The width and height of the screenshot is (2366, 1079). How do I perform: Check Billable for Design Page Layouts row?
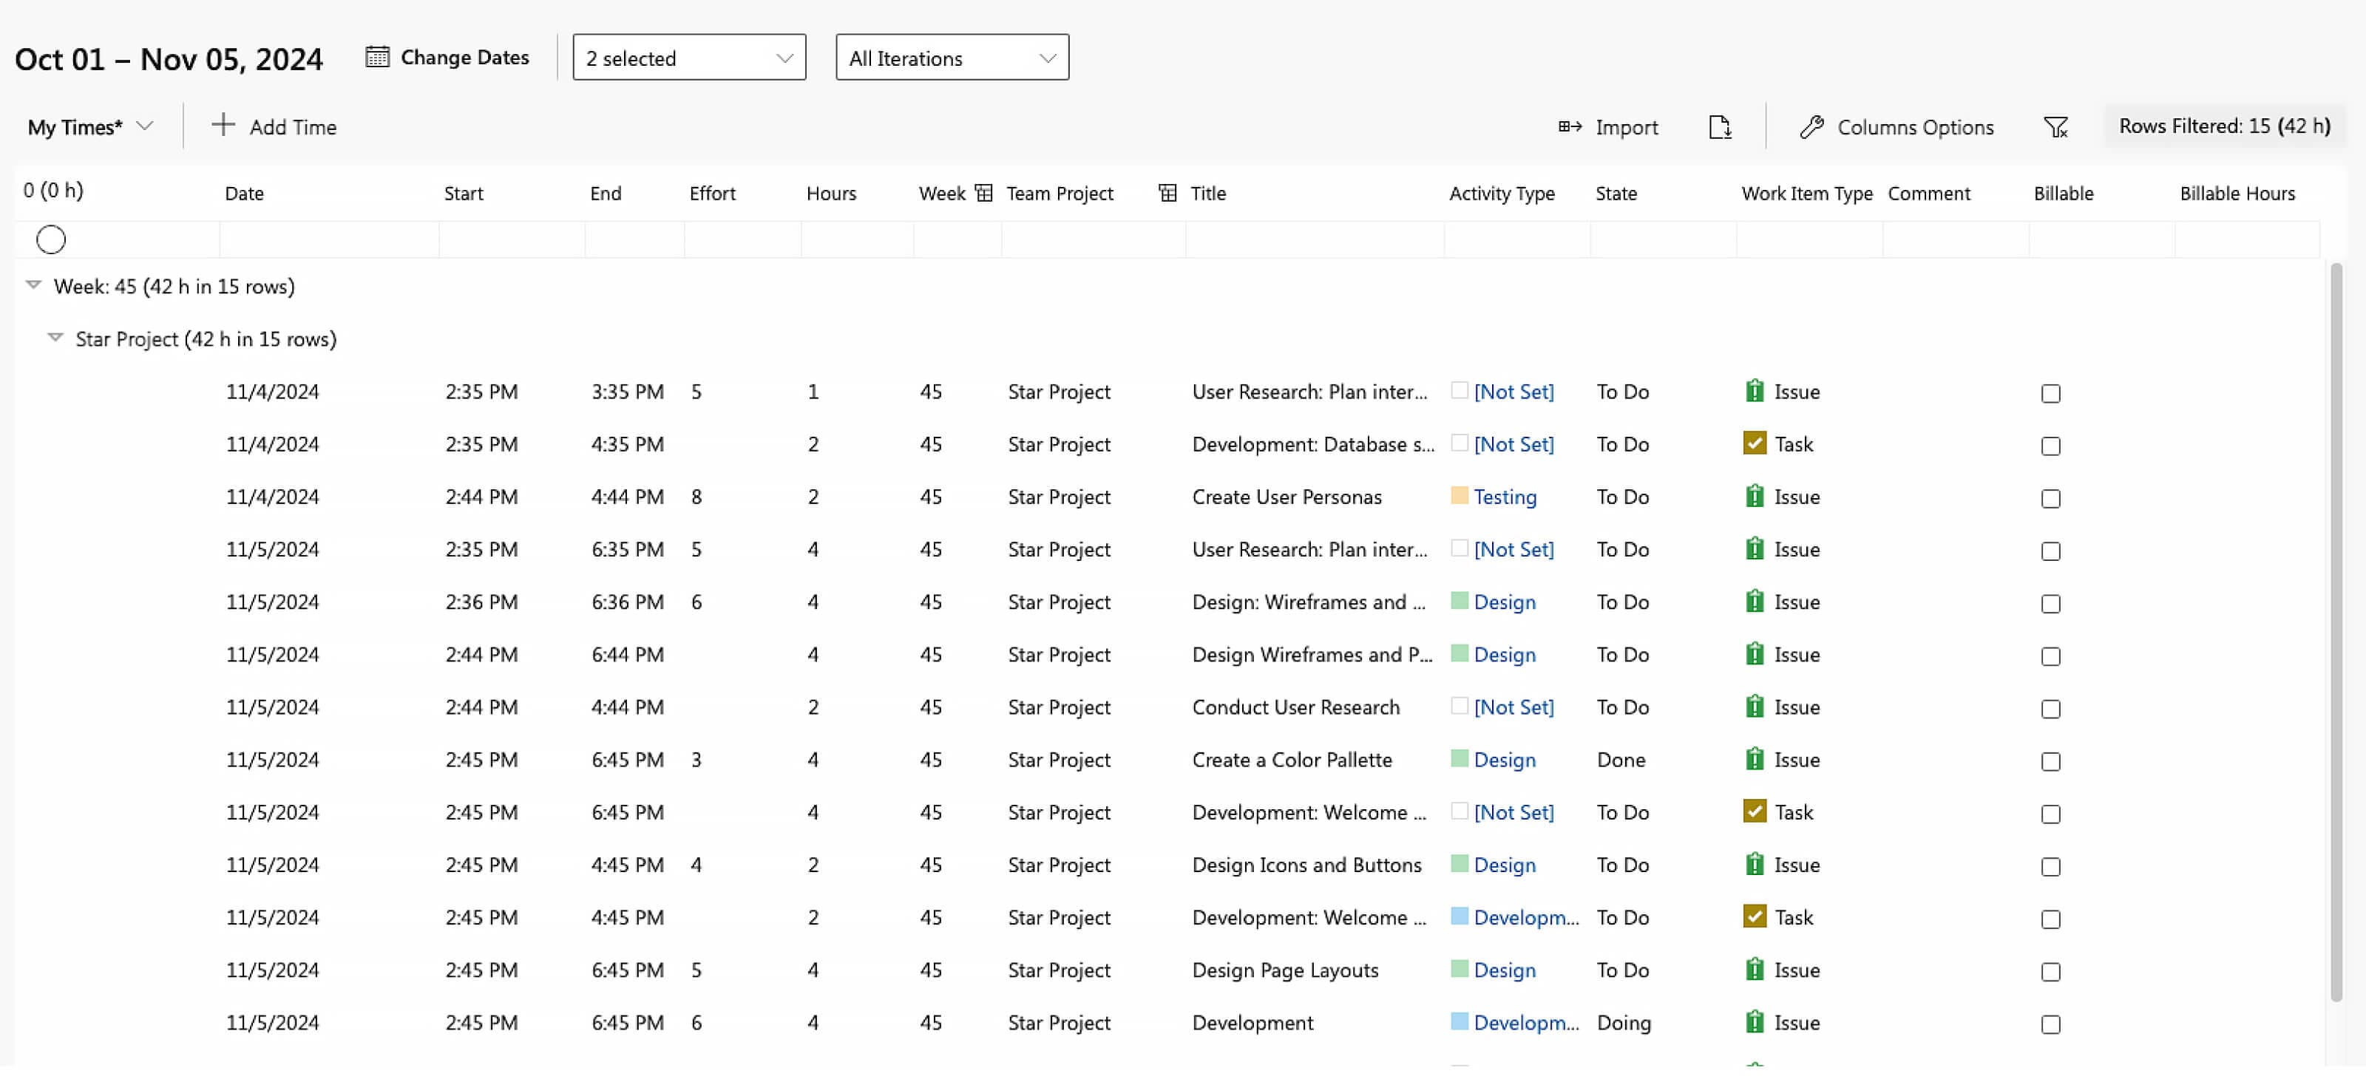(x=2050, y=972)
